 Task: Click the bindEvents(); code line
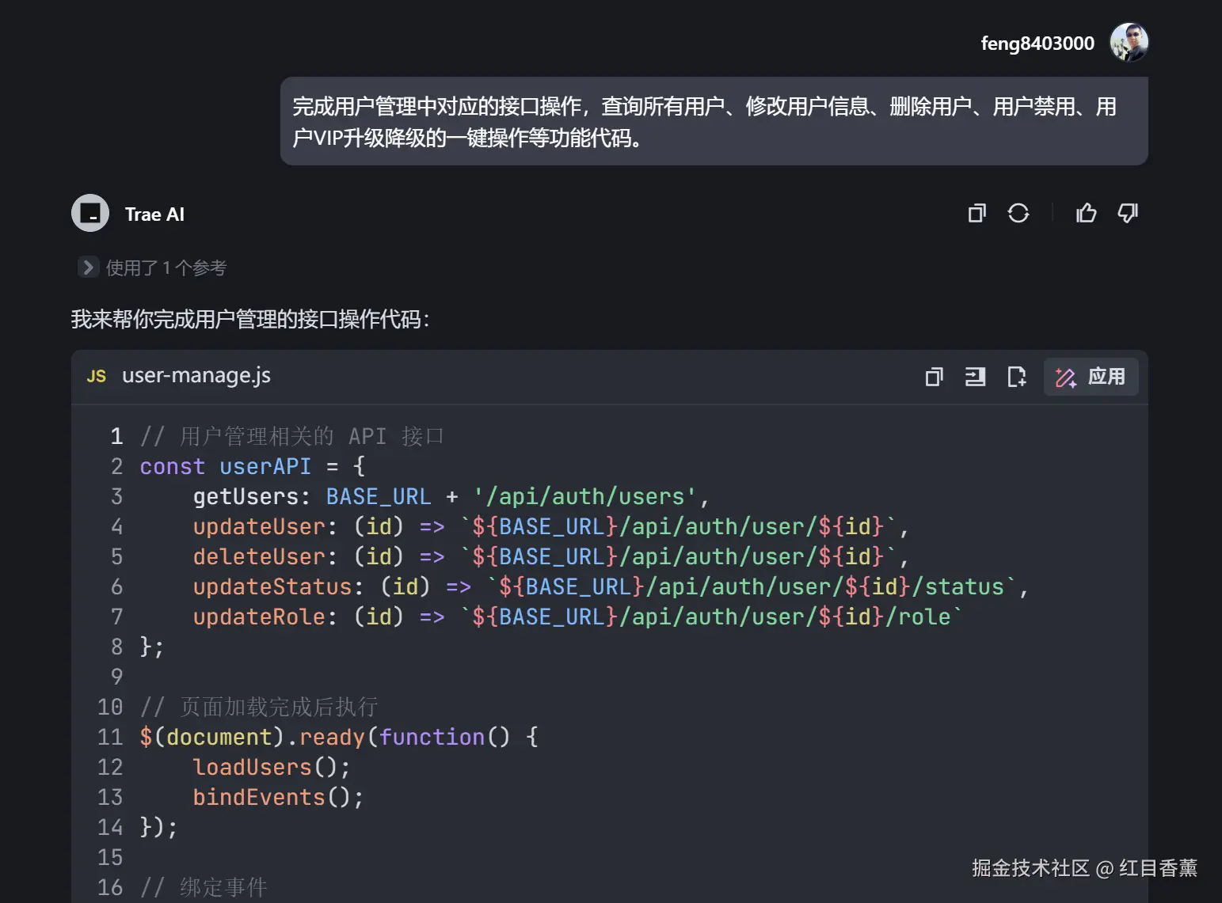(x=278, y=797)
